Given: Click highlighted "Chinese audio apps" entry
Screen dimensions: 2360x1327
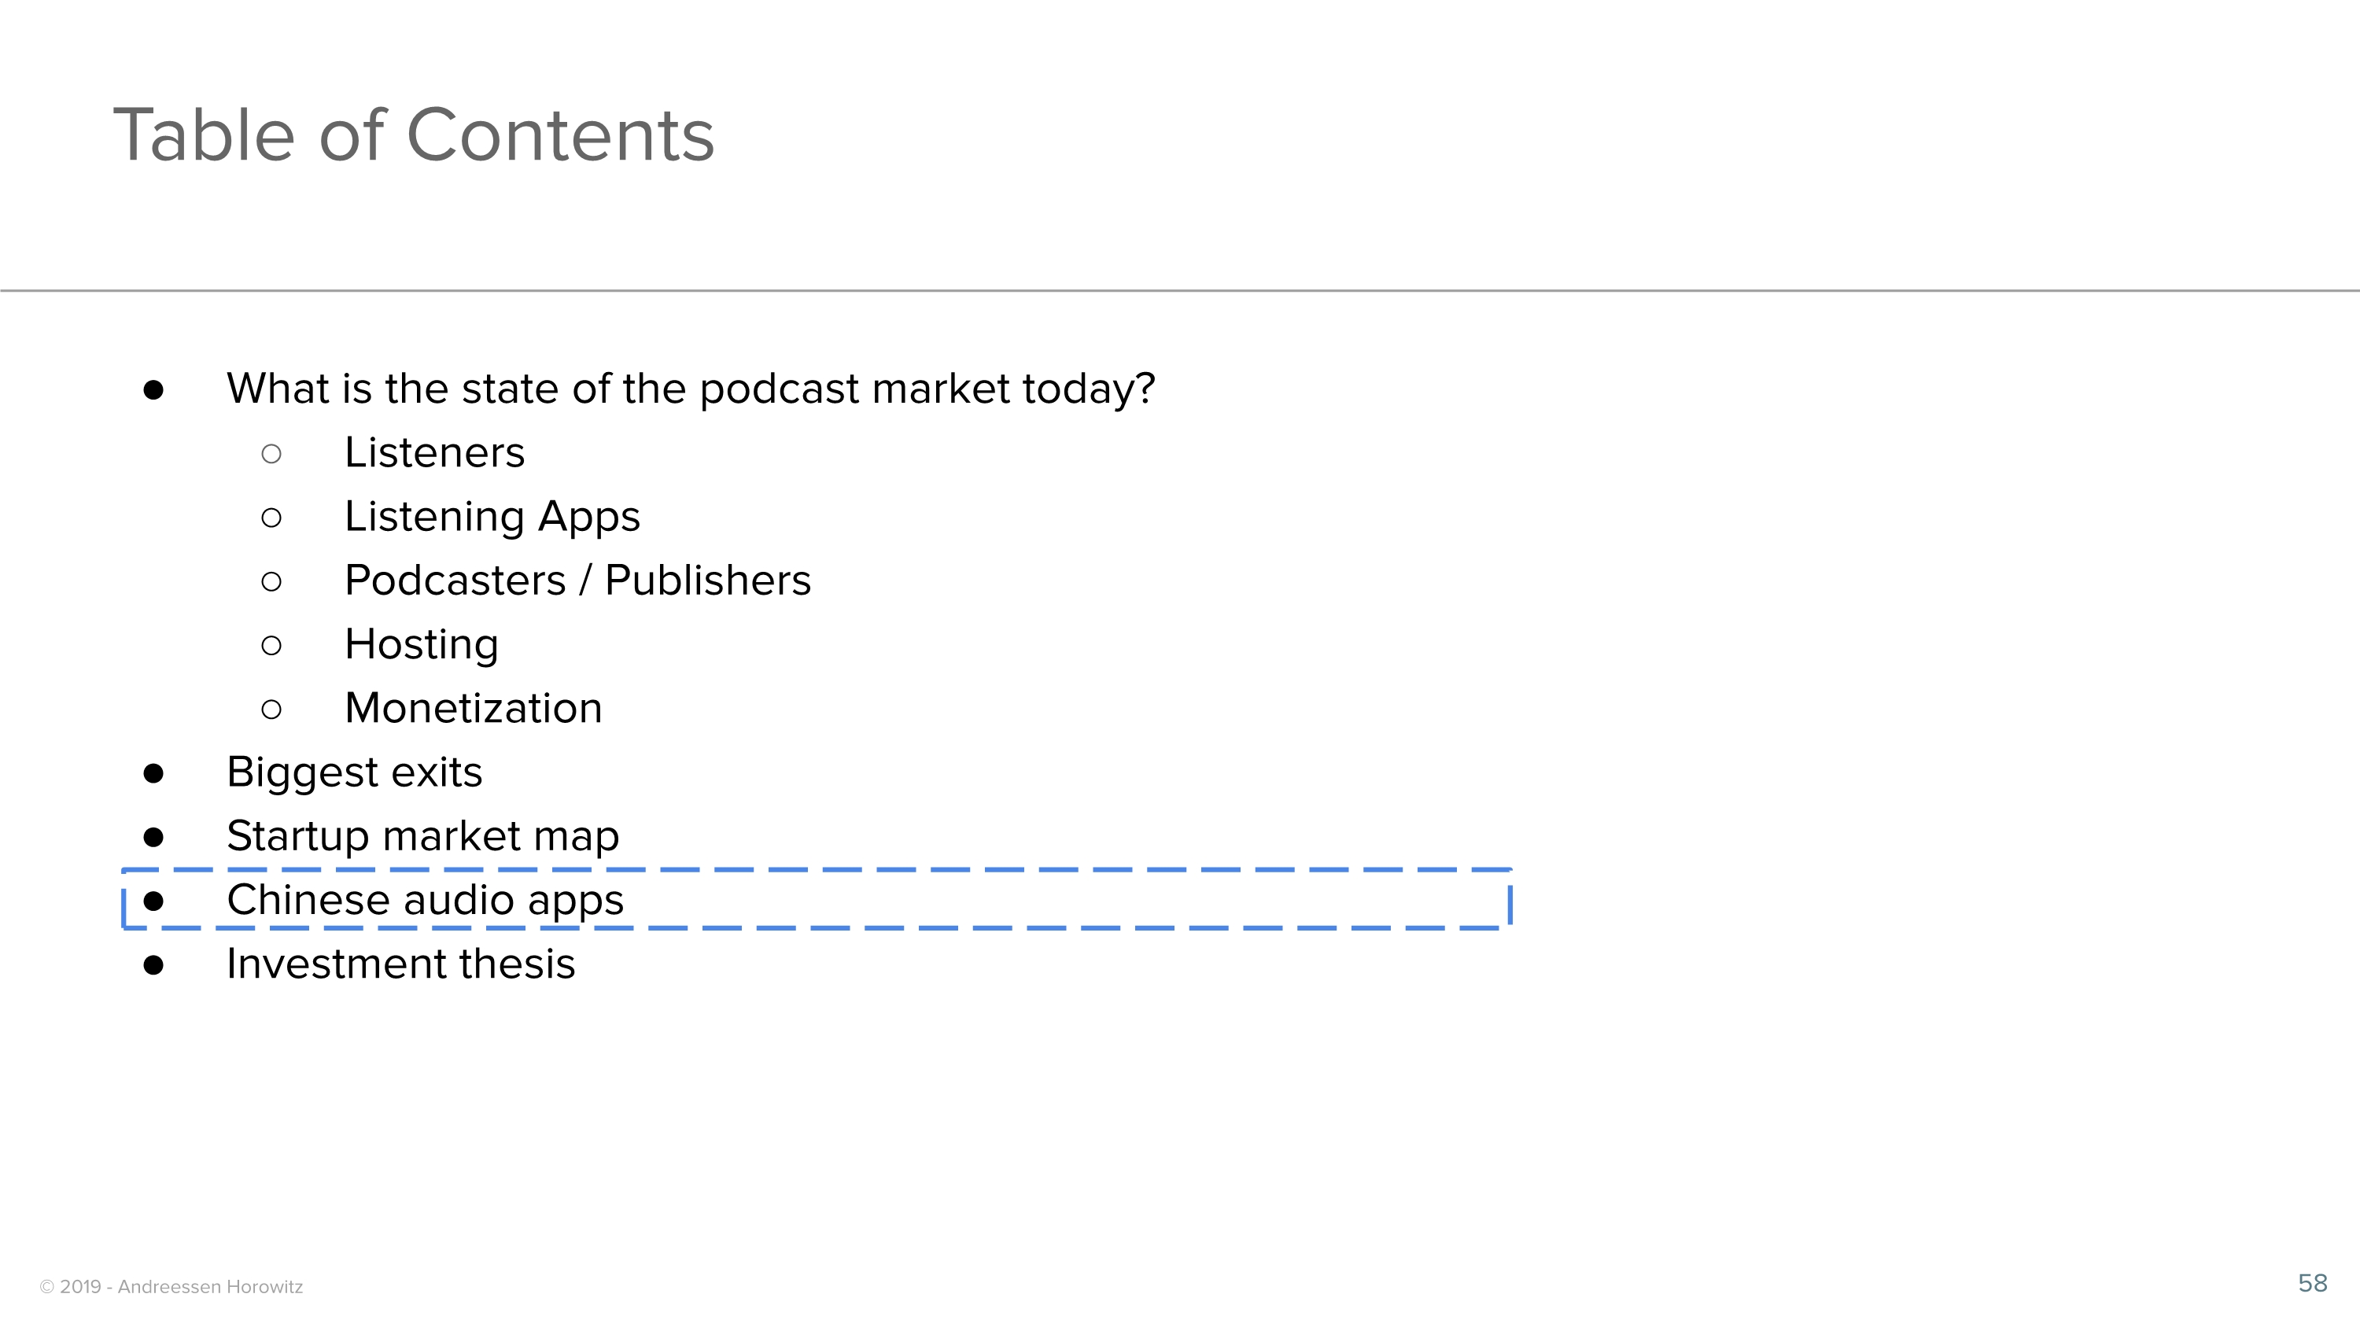Looking at the screenshot, I should [x=425, y=900].
